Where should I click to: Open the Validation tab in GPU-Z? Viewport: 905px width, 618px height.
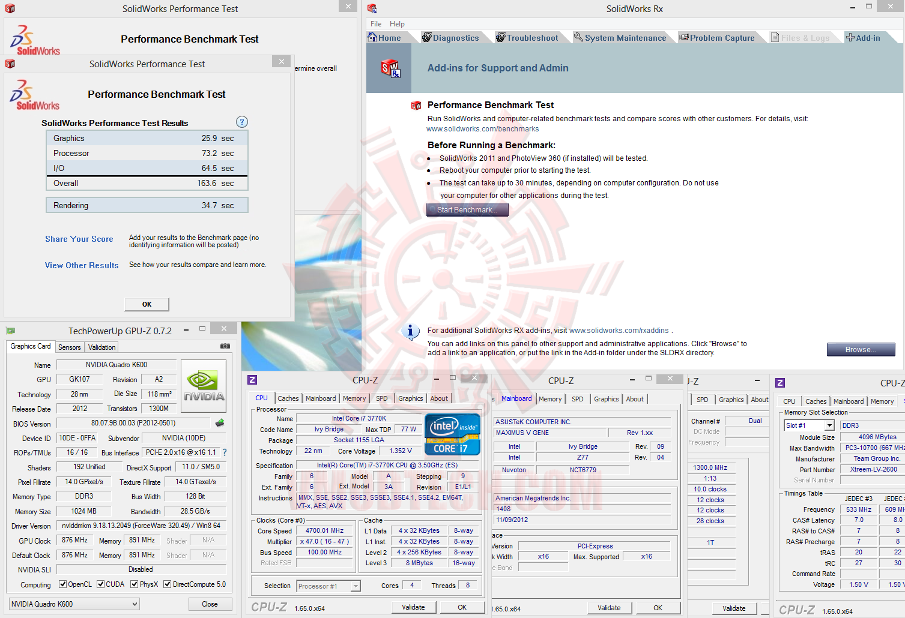click(x=101, y=347)
